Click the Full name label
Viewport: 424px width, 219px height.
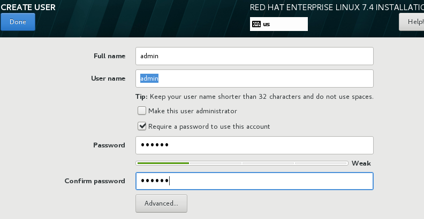(x=110, y=56)
